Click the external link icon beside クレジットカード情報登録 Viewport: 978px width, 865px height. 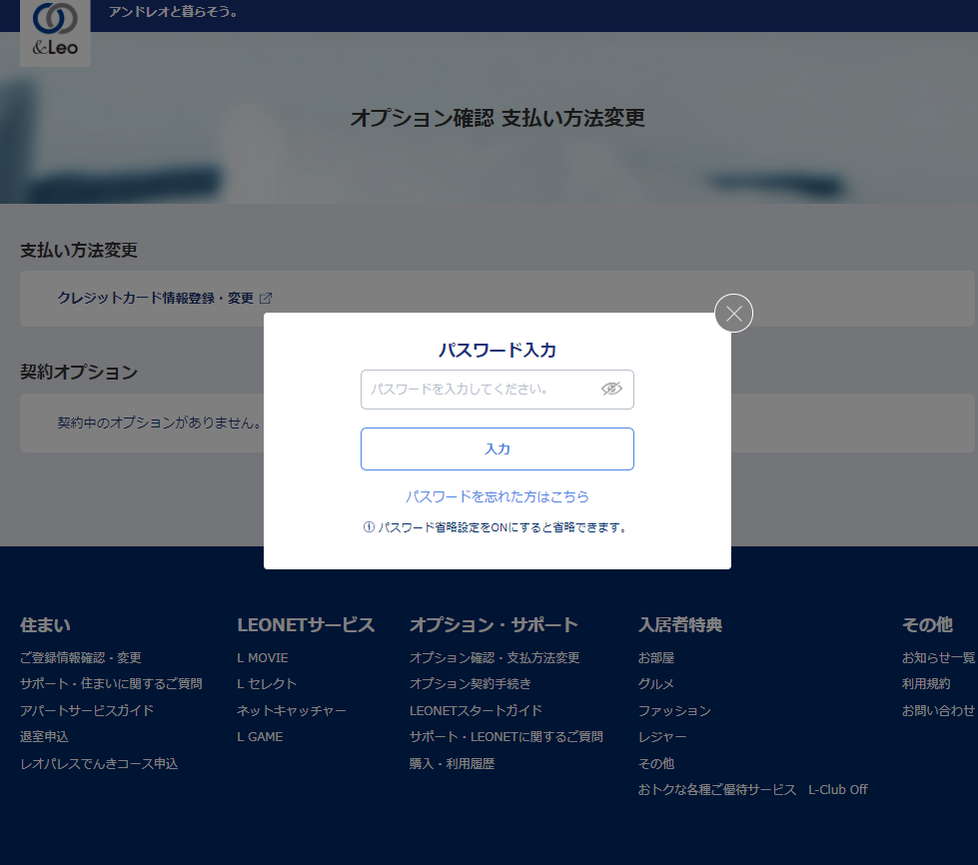coord(266,298)
